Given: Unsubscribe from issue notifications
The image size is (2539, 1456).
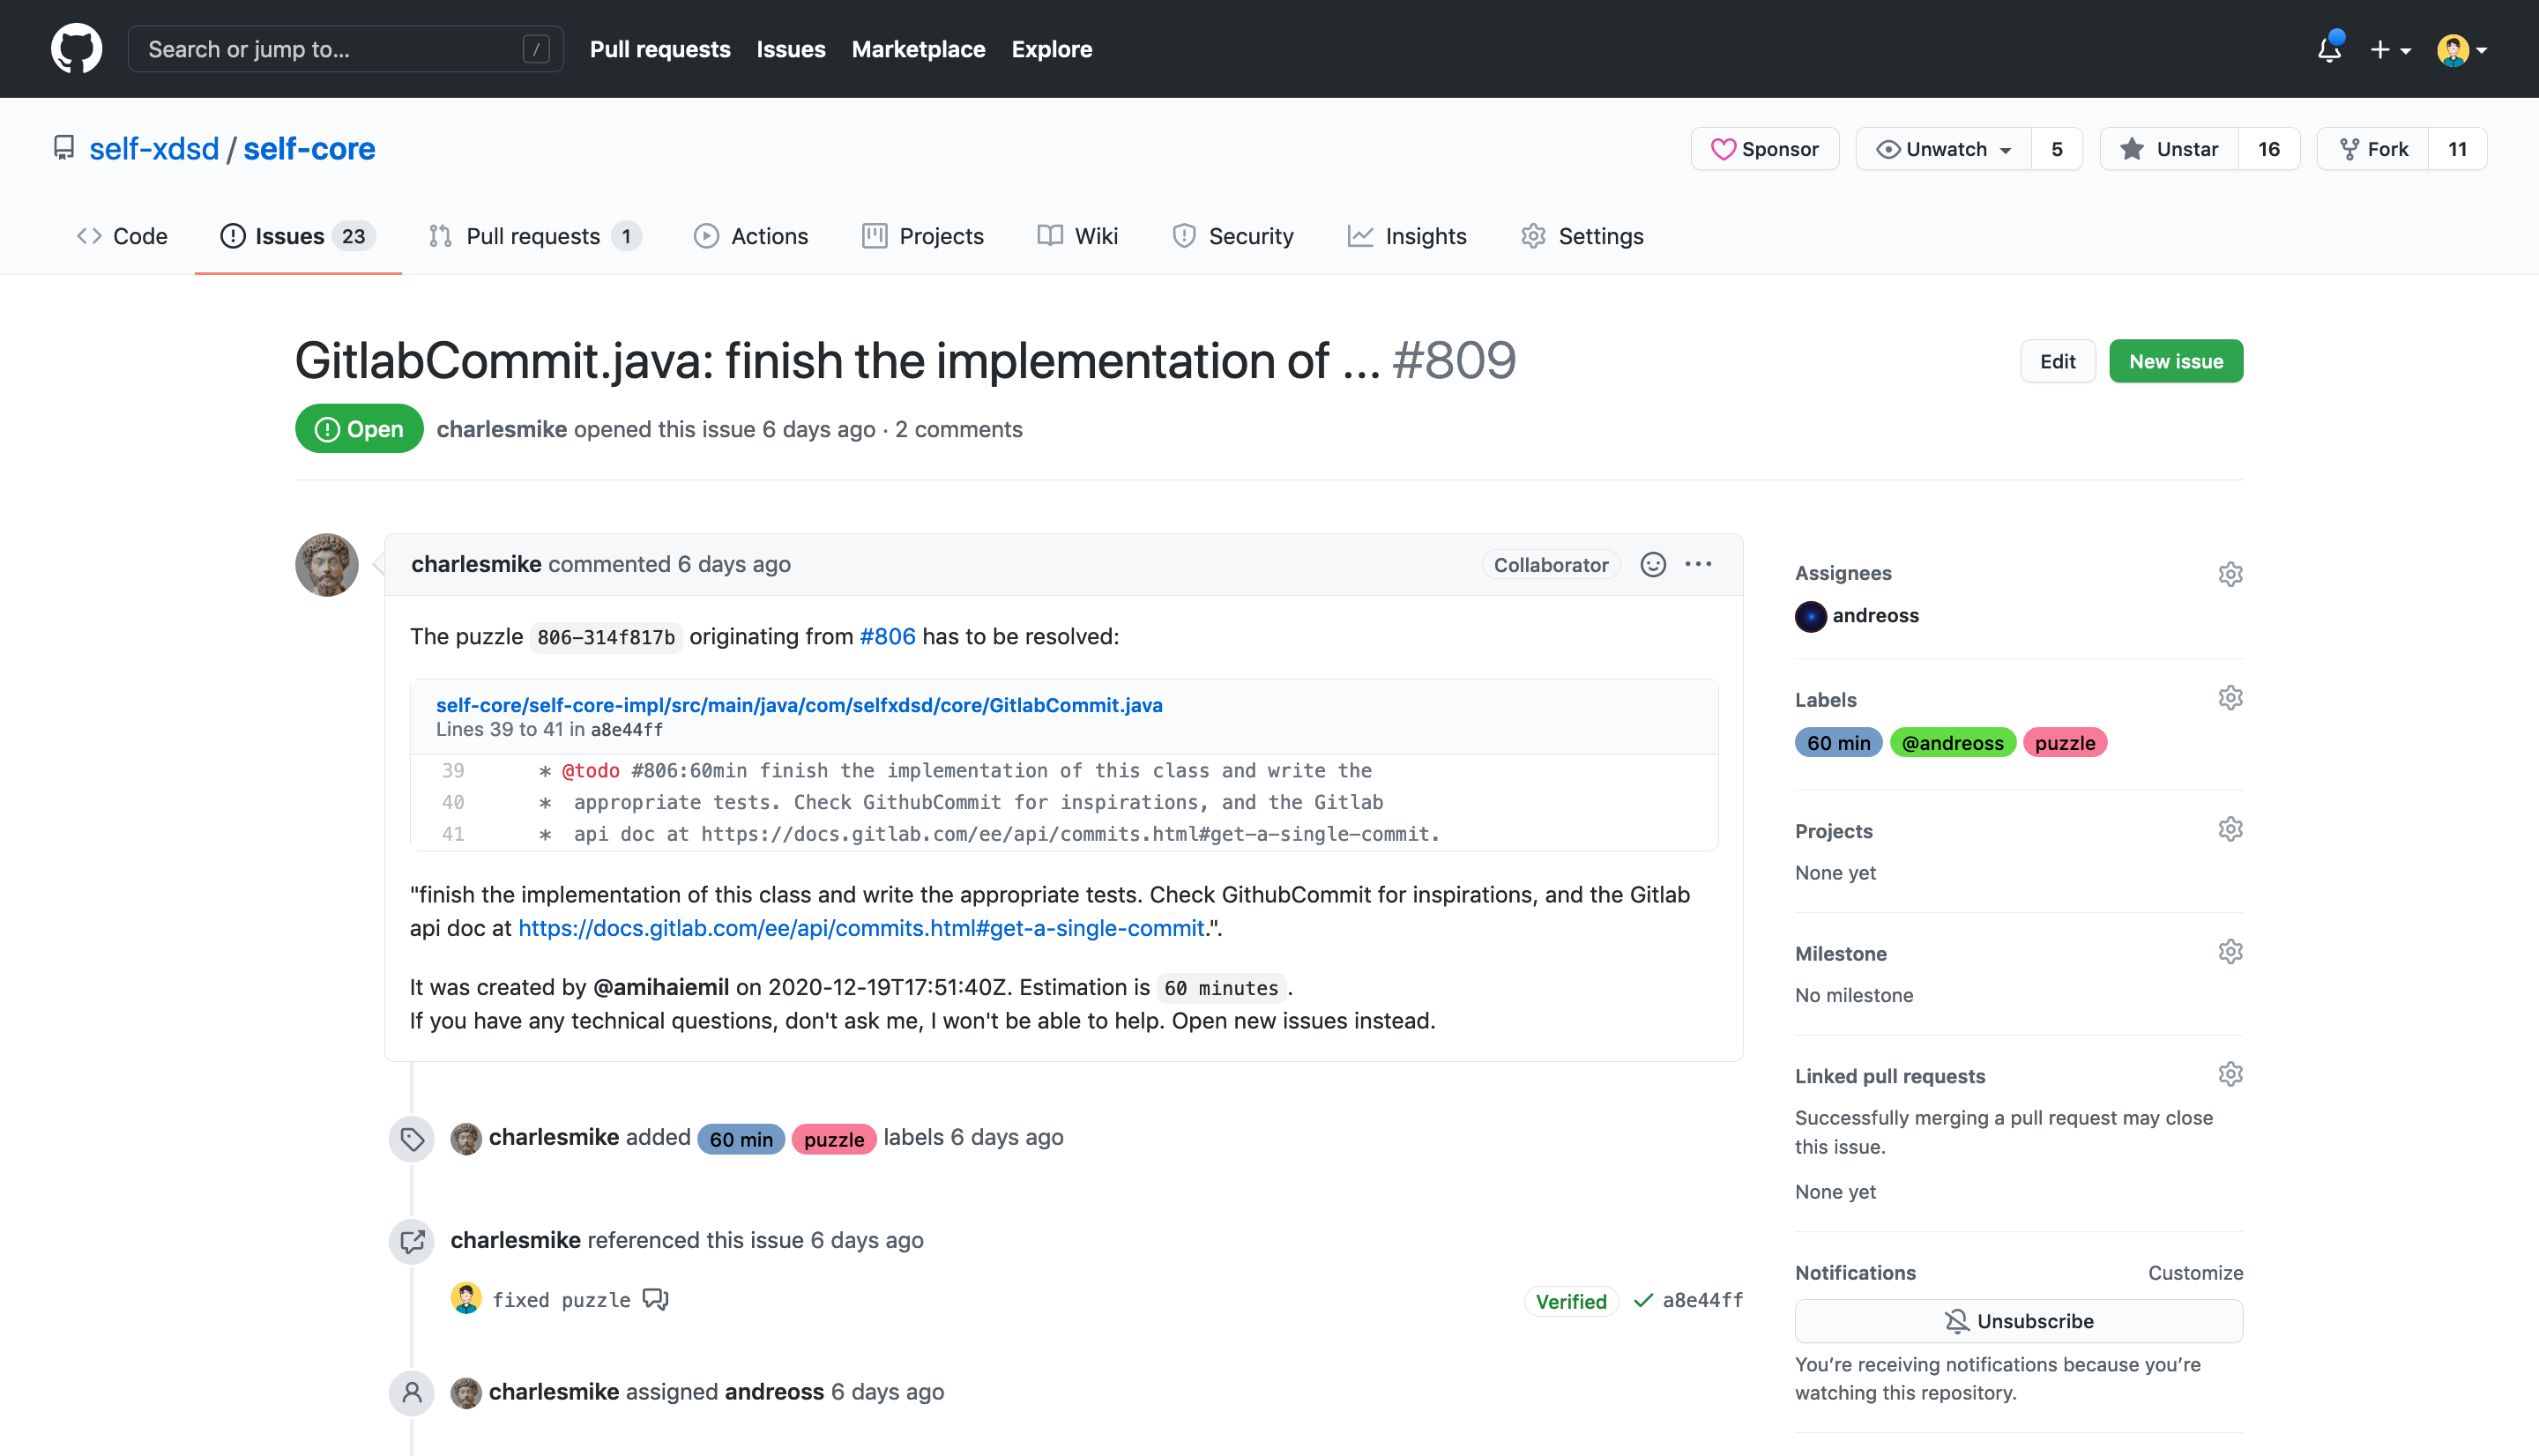Looking at the screenshot, I should click(x=2018, y=1321).
